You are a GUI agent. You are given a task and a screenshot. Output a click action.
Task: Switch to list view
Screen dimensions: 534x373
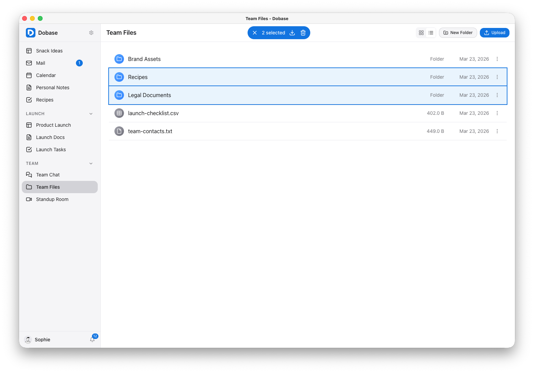pos(431,33)
